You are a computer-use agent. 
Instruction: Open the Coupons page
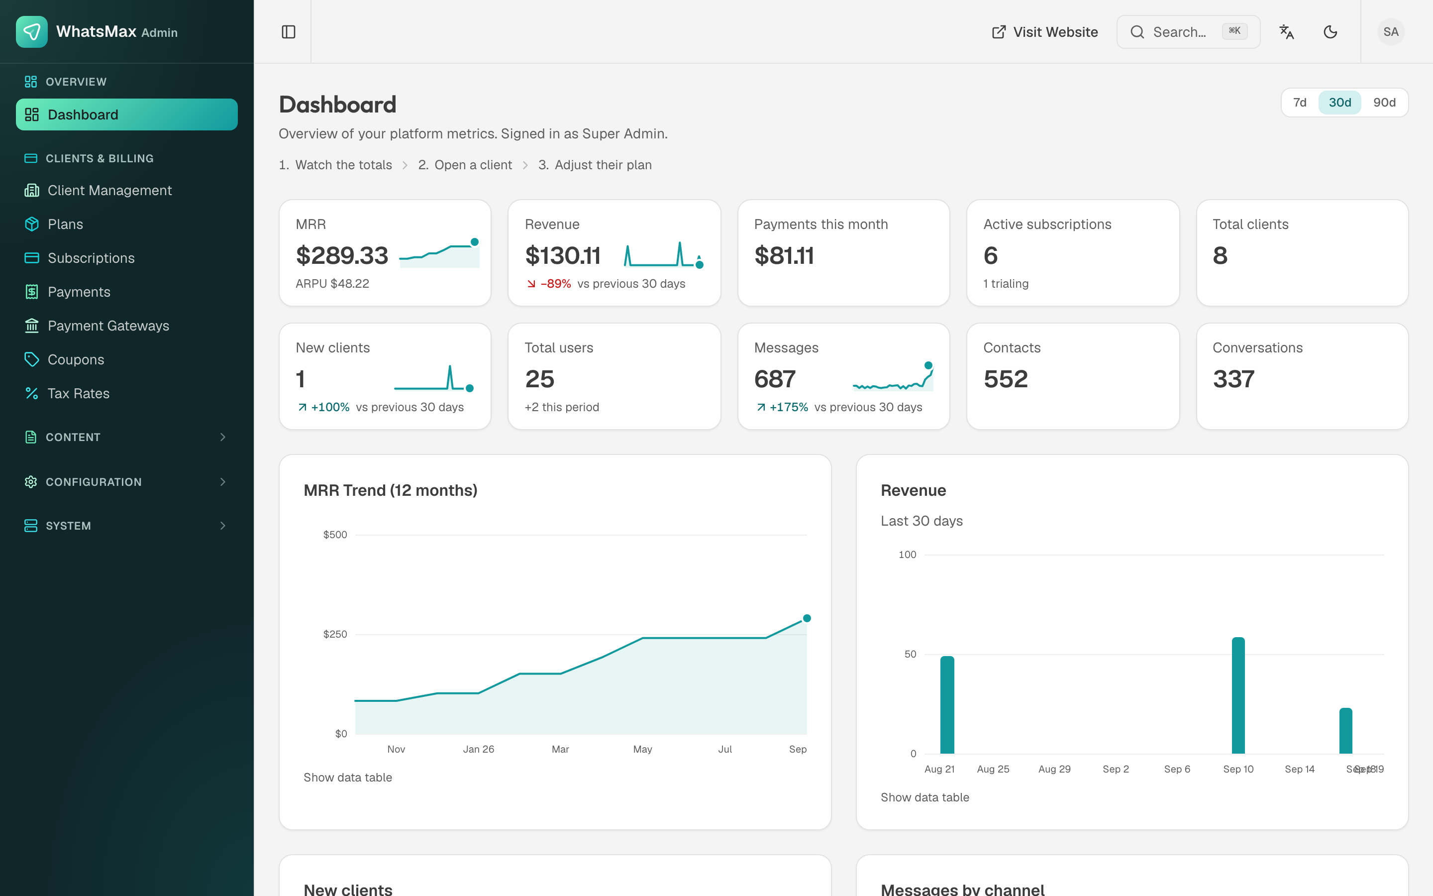pyautogui.click(x=127, y=359)
